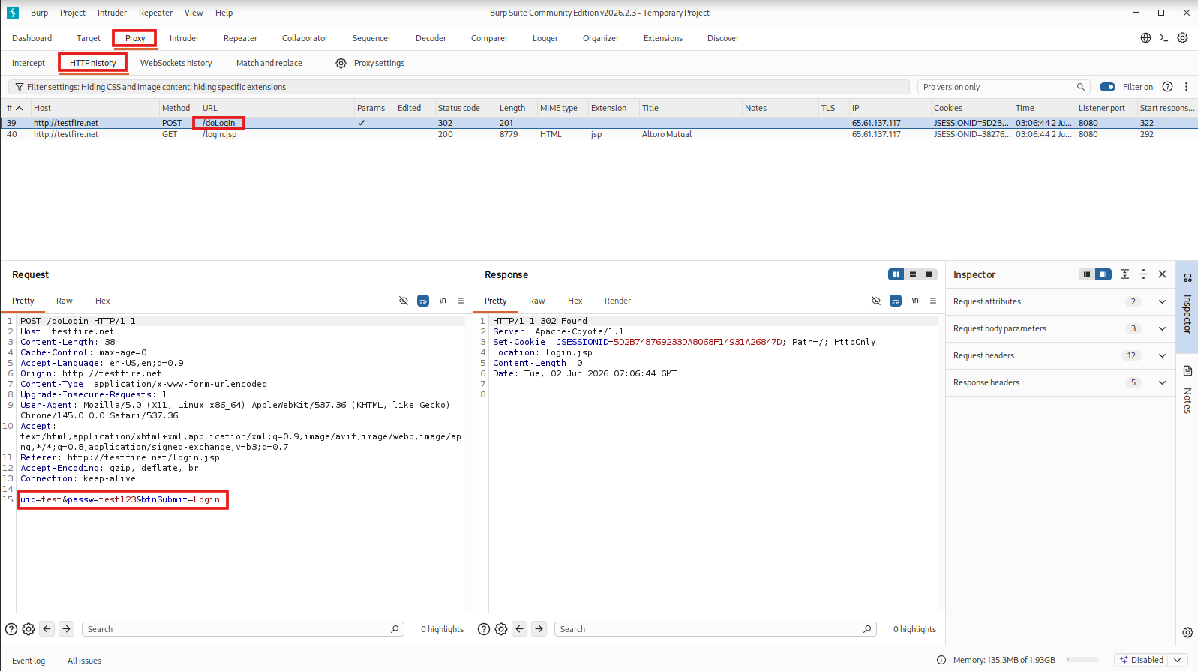Click the Proxy settings gear icon
Screen dimensions: 1198x671
pos(341,64)
